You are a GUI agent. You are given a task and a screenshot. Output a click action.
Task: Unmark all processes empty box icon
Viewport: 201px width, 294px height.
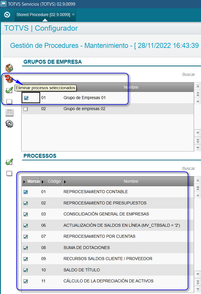click(x=9, y=173)
